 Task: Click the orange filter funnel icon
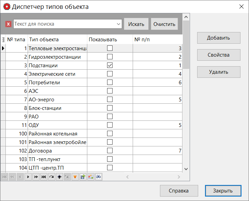(x=75, y=177)
